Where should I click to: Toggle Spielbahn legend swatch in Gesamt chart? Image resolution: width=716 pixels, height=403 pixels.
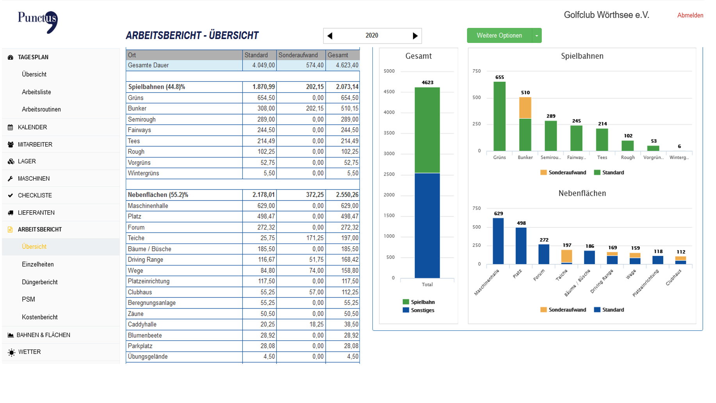point(406,302)
